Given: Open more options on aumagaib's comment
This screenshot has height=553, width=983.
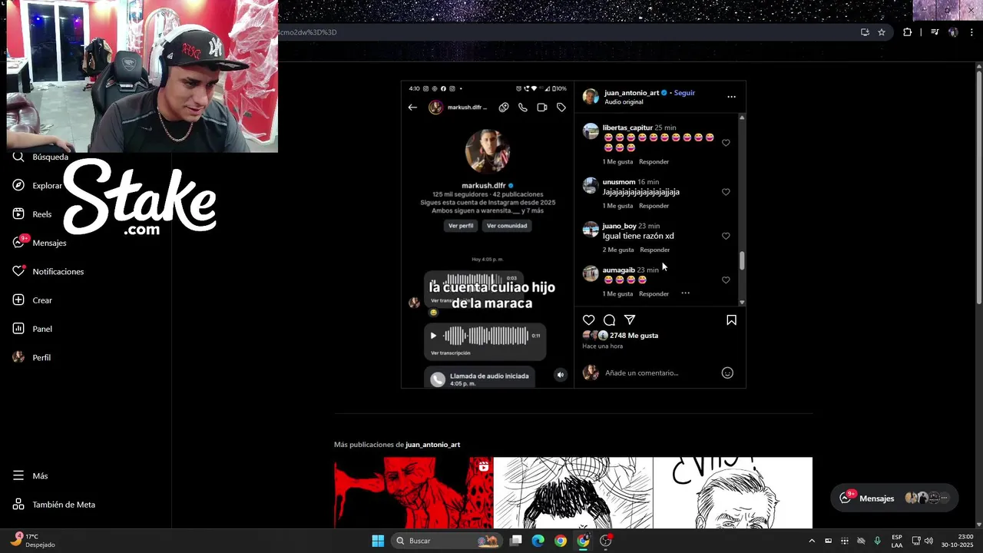Looking at the screenshot, I should (x=685, y=293).
